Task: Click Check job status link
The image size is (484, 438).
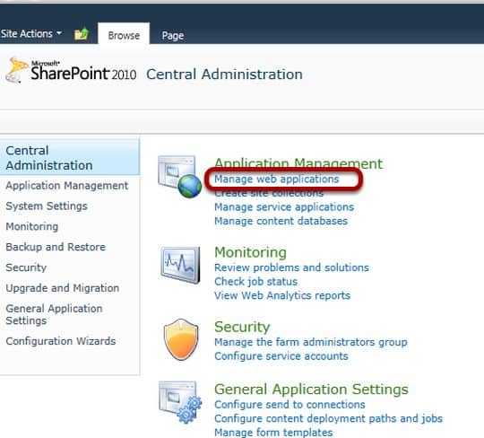Action: pyautogui.click(x=255, y=282)
